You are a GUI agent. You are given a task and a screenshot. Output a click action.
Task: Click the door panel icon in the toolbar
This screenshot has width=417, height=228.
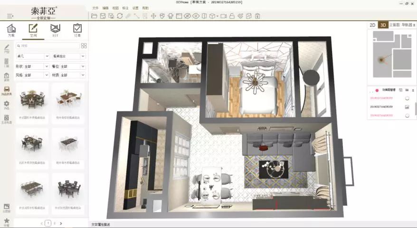[x=204, y=16]
